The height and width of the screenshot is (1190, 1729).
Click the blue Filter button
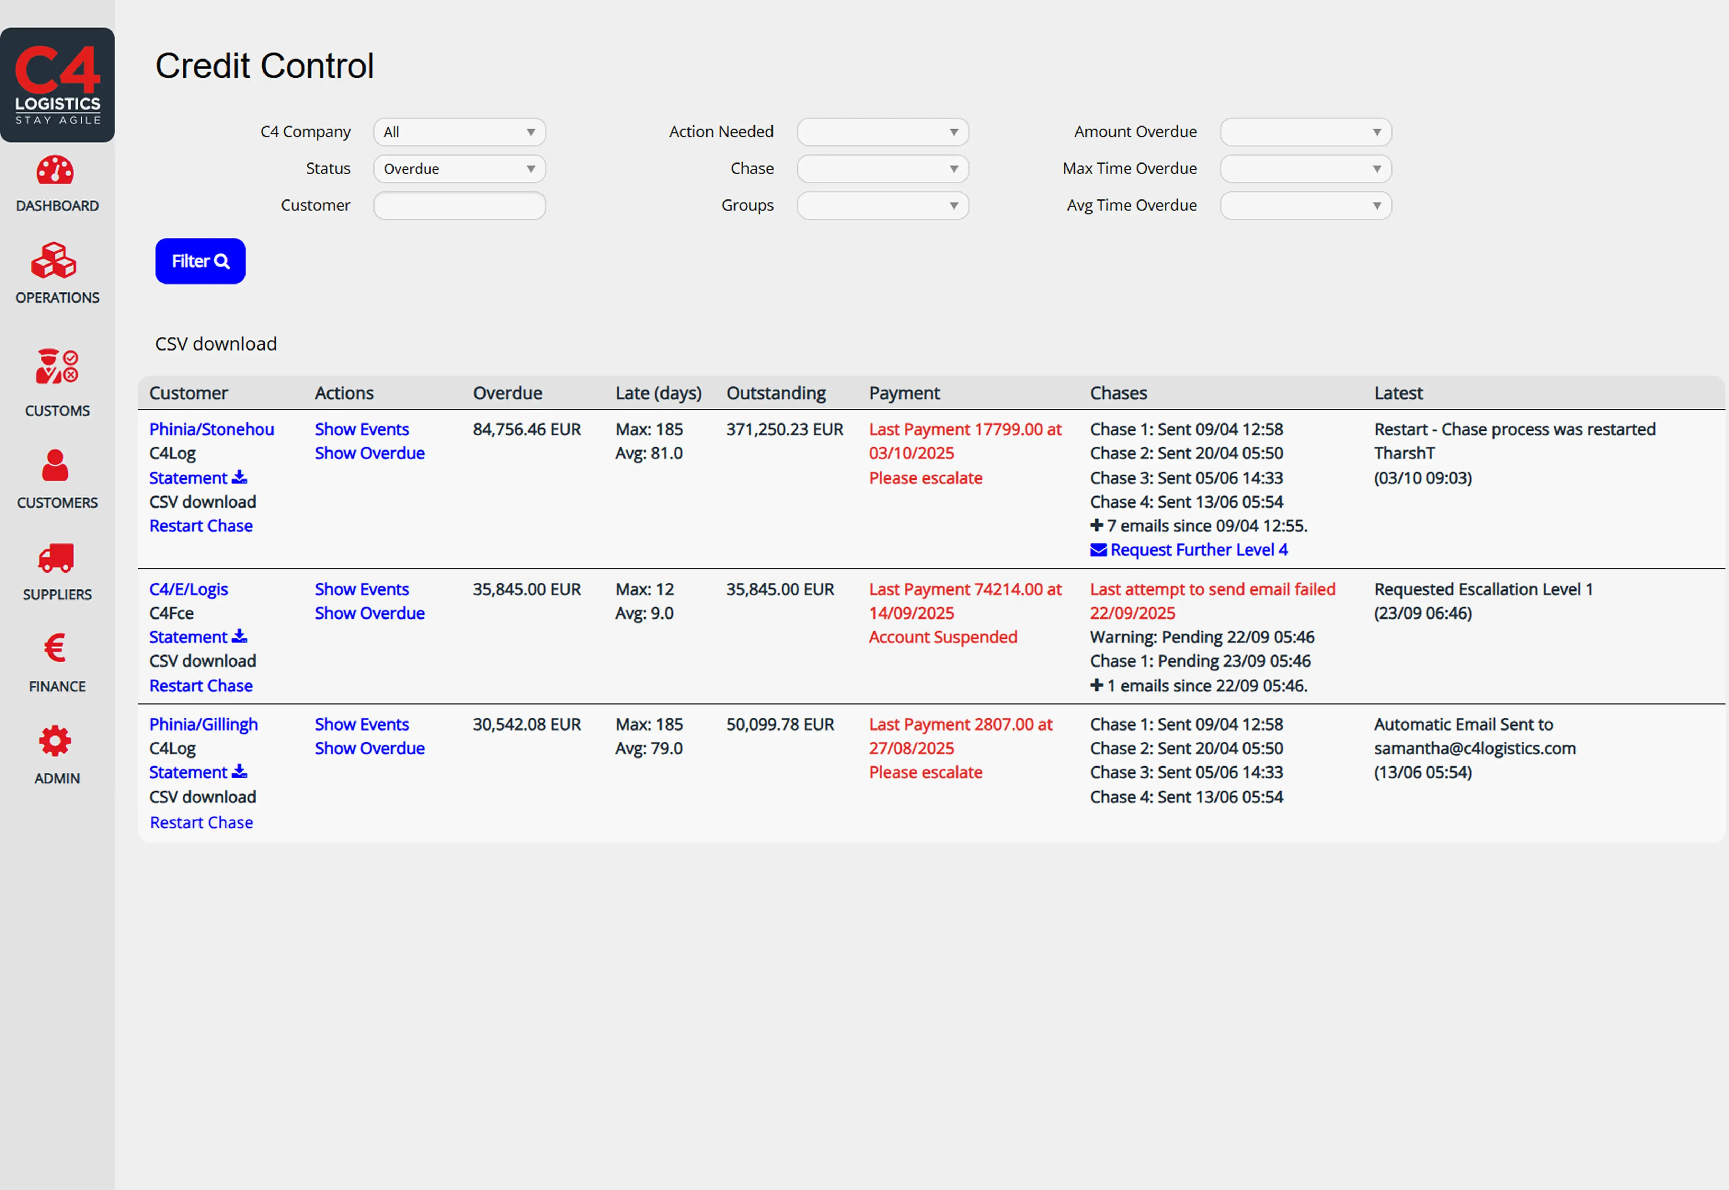[200, 261]
